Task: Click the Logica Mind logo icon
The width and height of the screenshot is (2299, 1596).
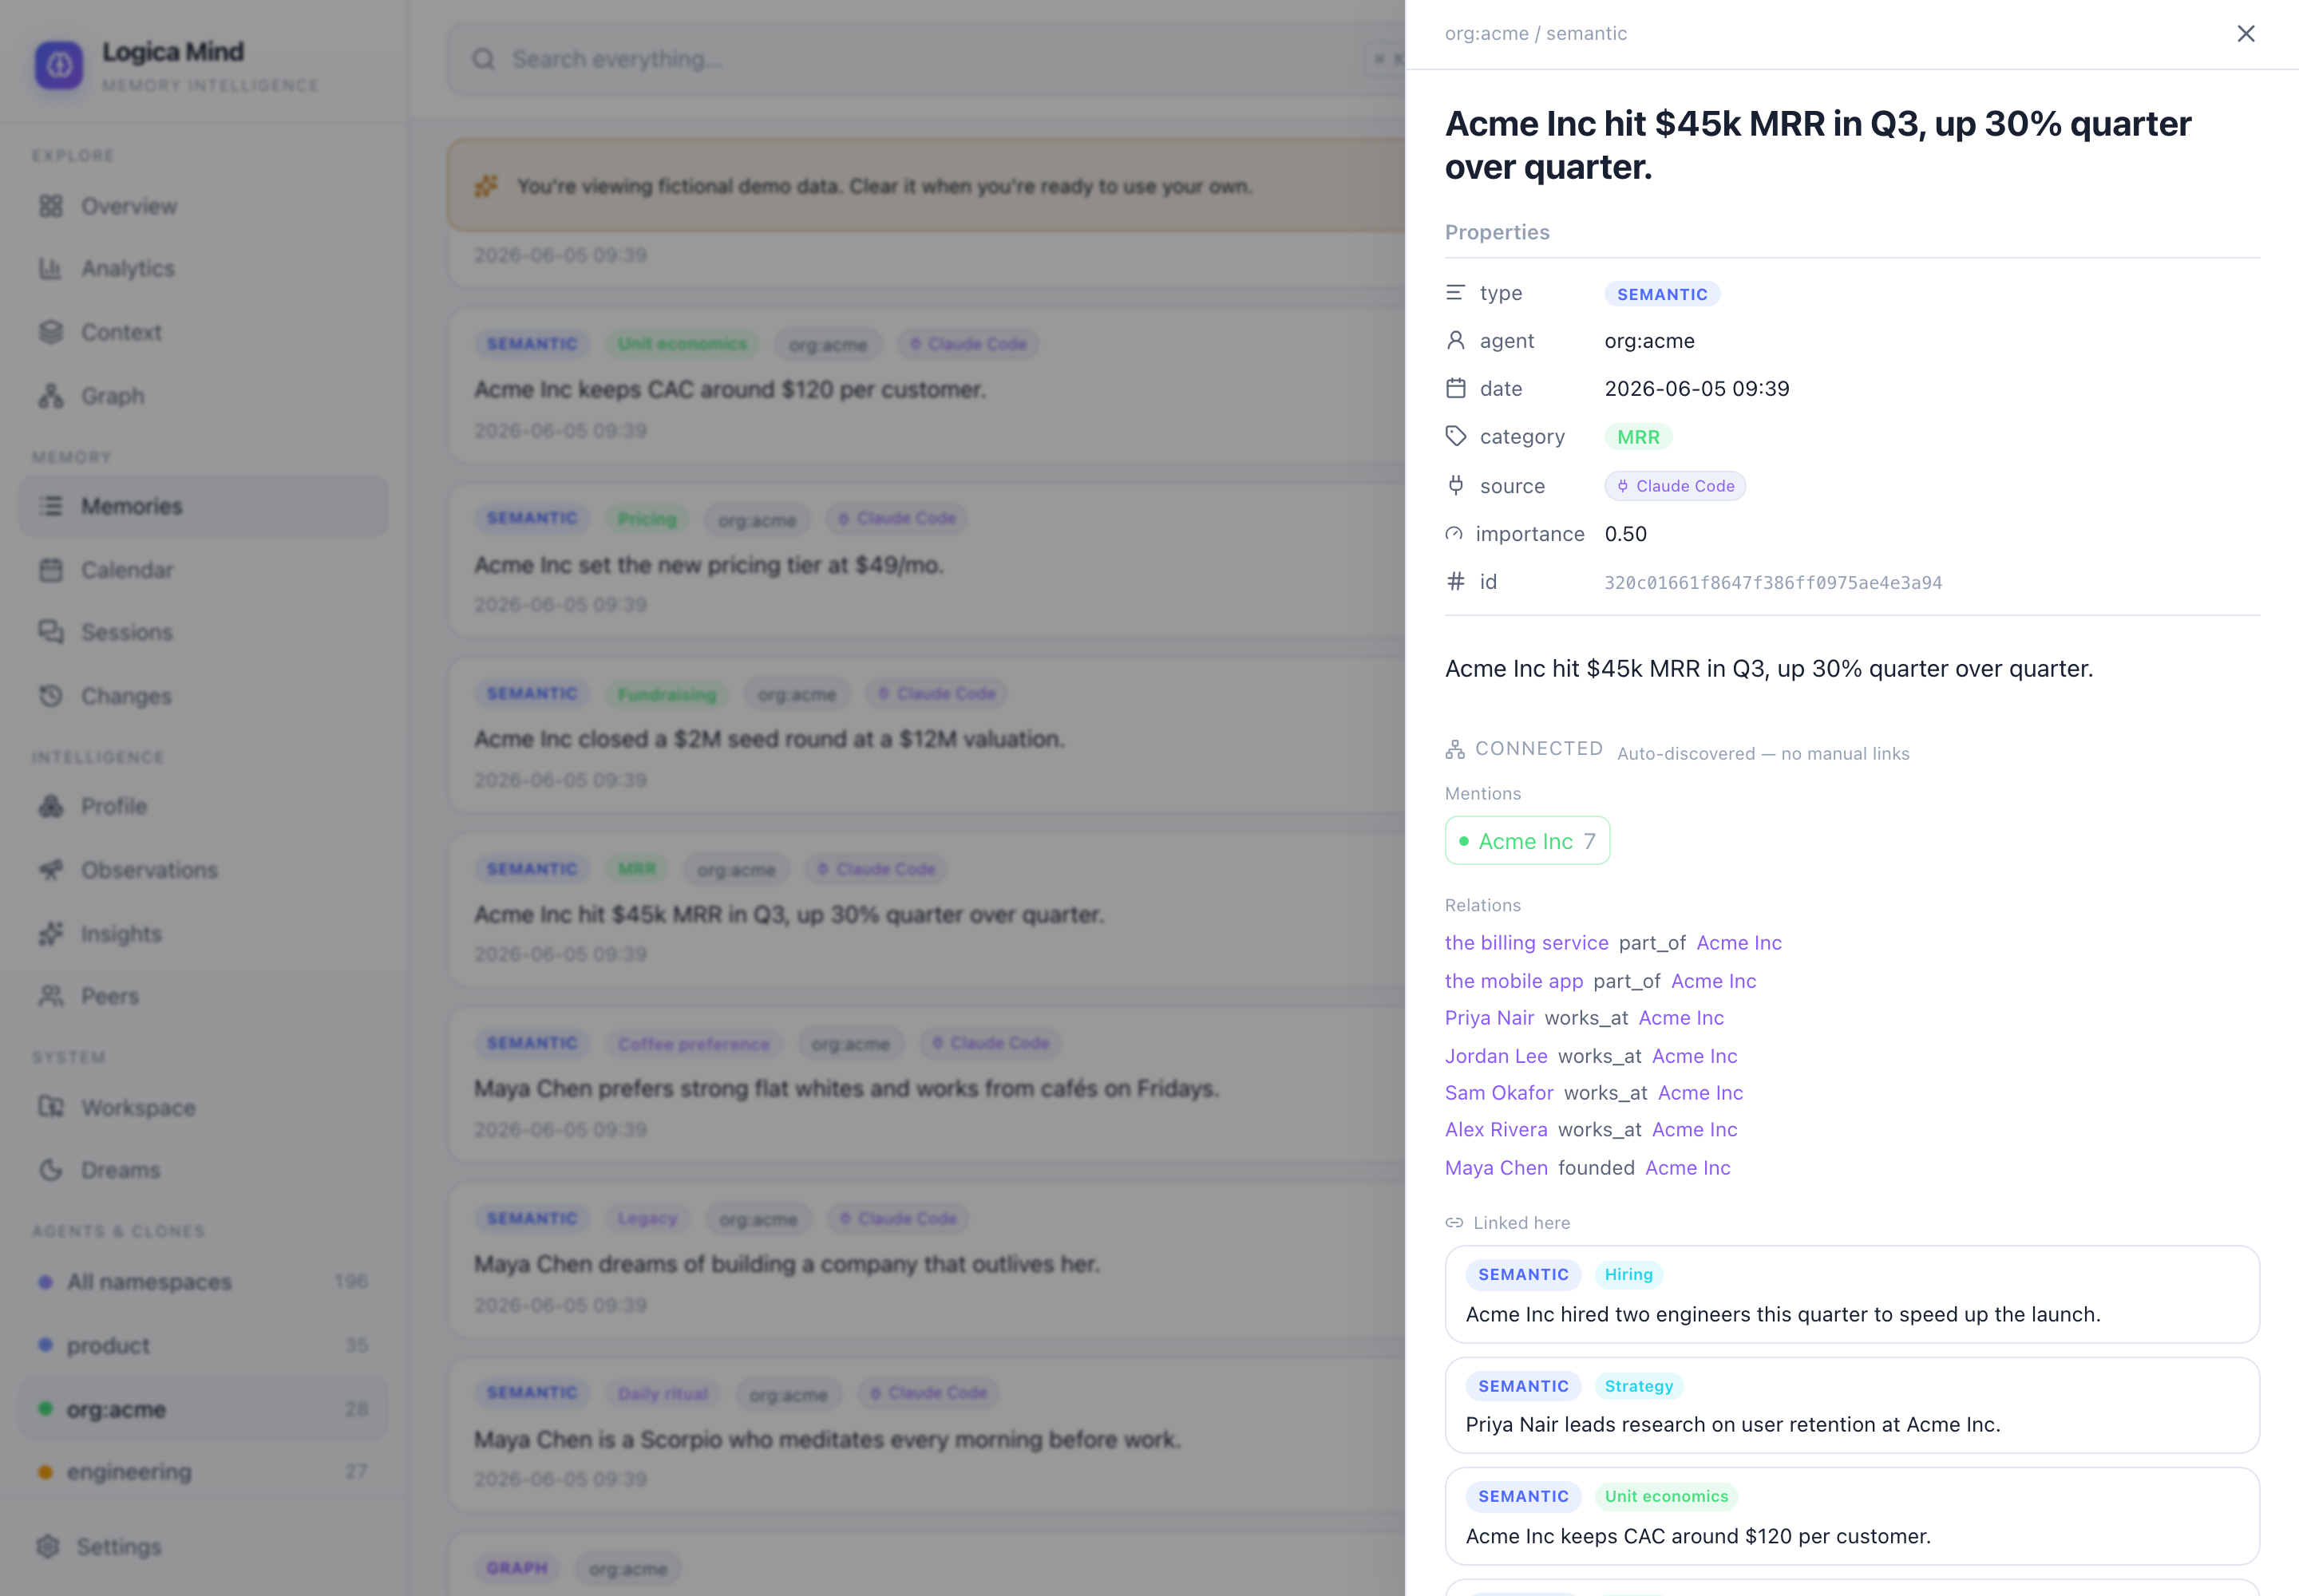Action: click(59, 65)
